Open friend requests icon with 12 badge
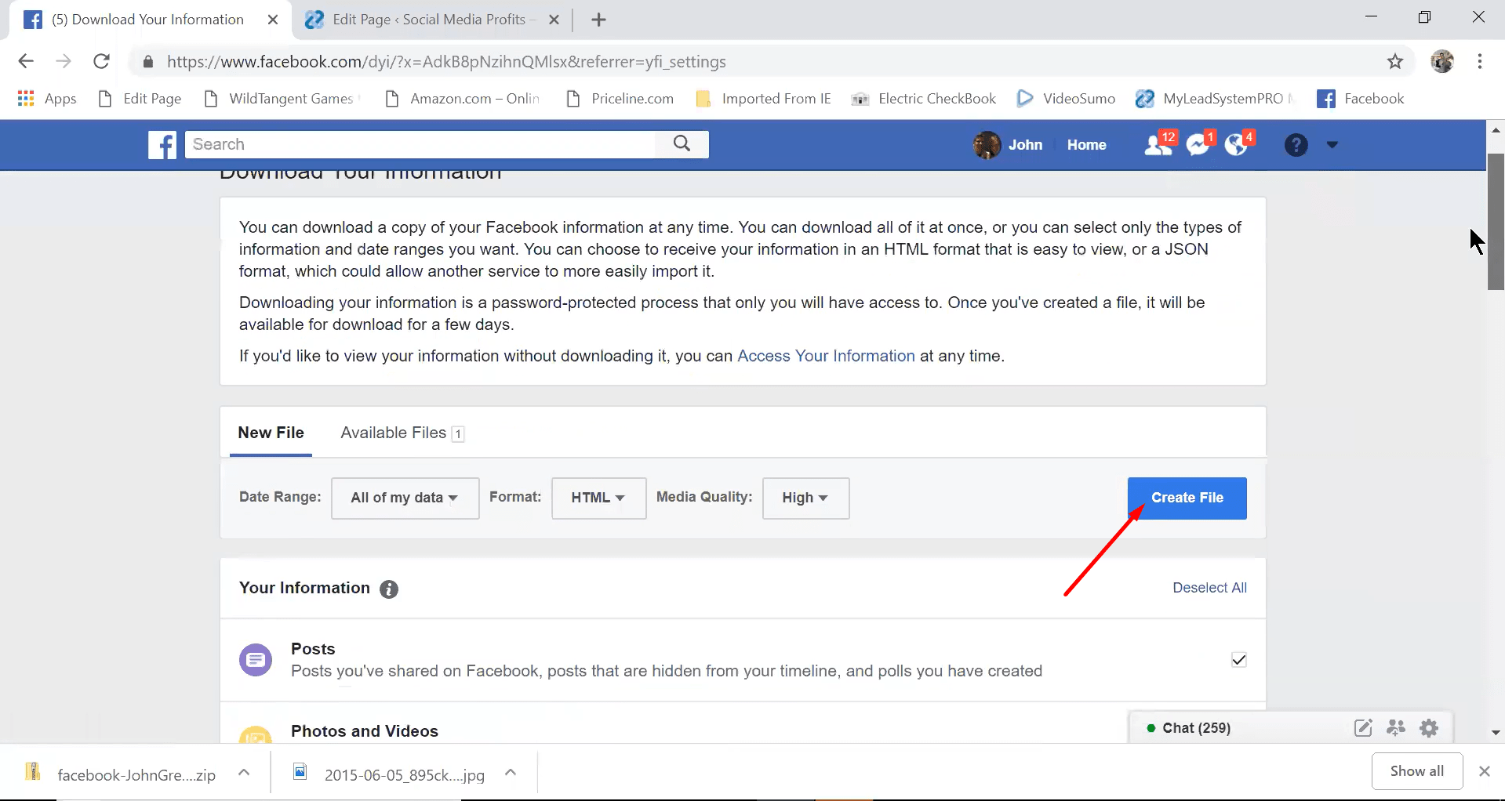 [x=1158, y=145]
